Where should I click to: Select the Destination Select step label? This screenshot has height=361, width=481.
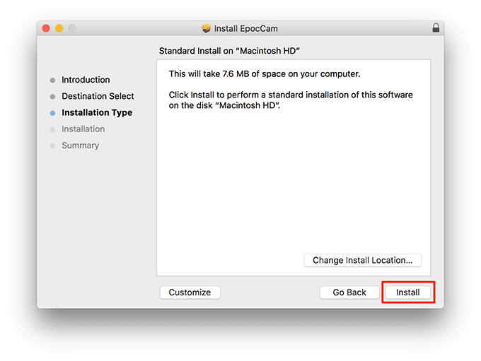98,96
